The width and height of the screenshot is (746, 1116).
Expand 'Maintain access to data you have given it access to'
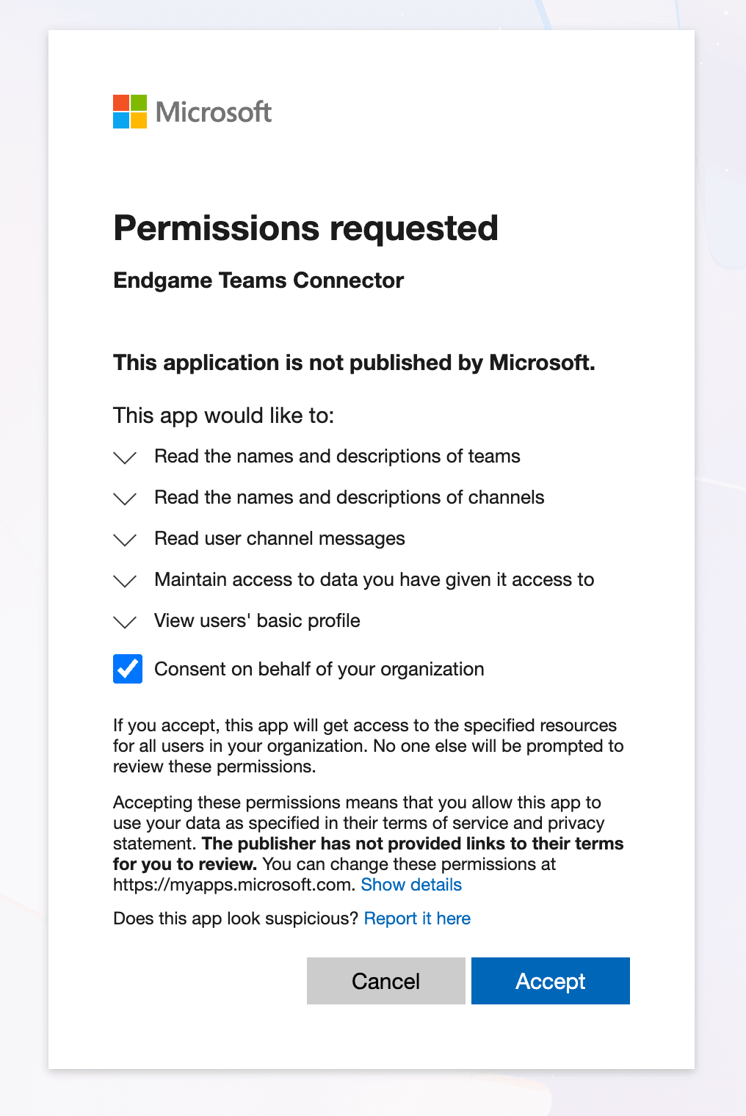124,581
